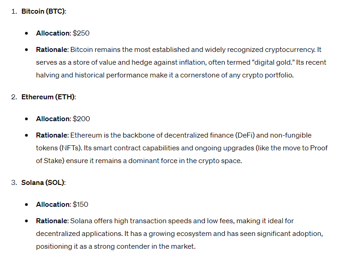
Task: Click the $150 allocation amount
Action: click(x=81, y=205)
